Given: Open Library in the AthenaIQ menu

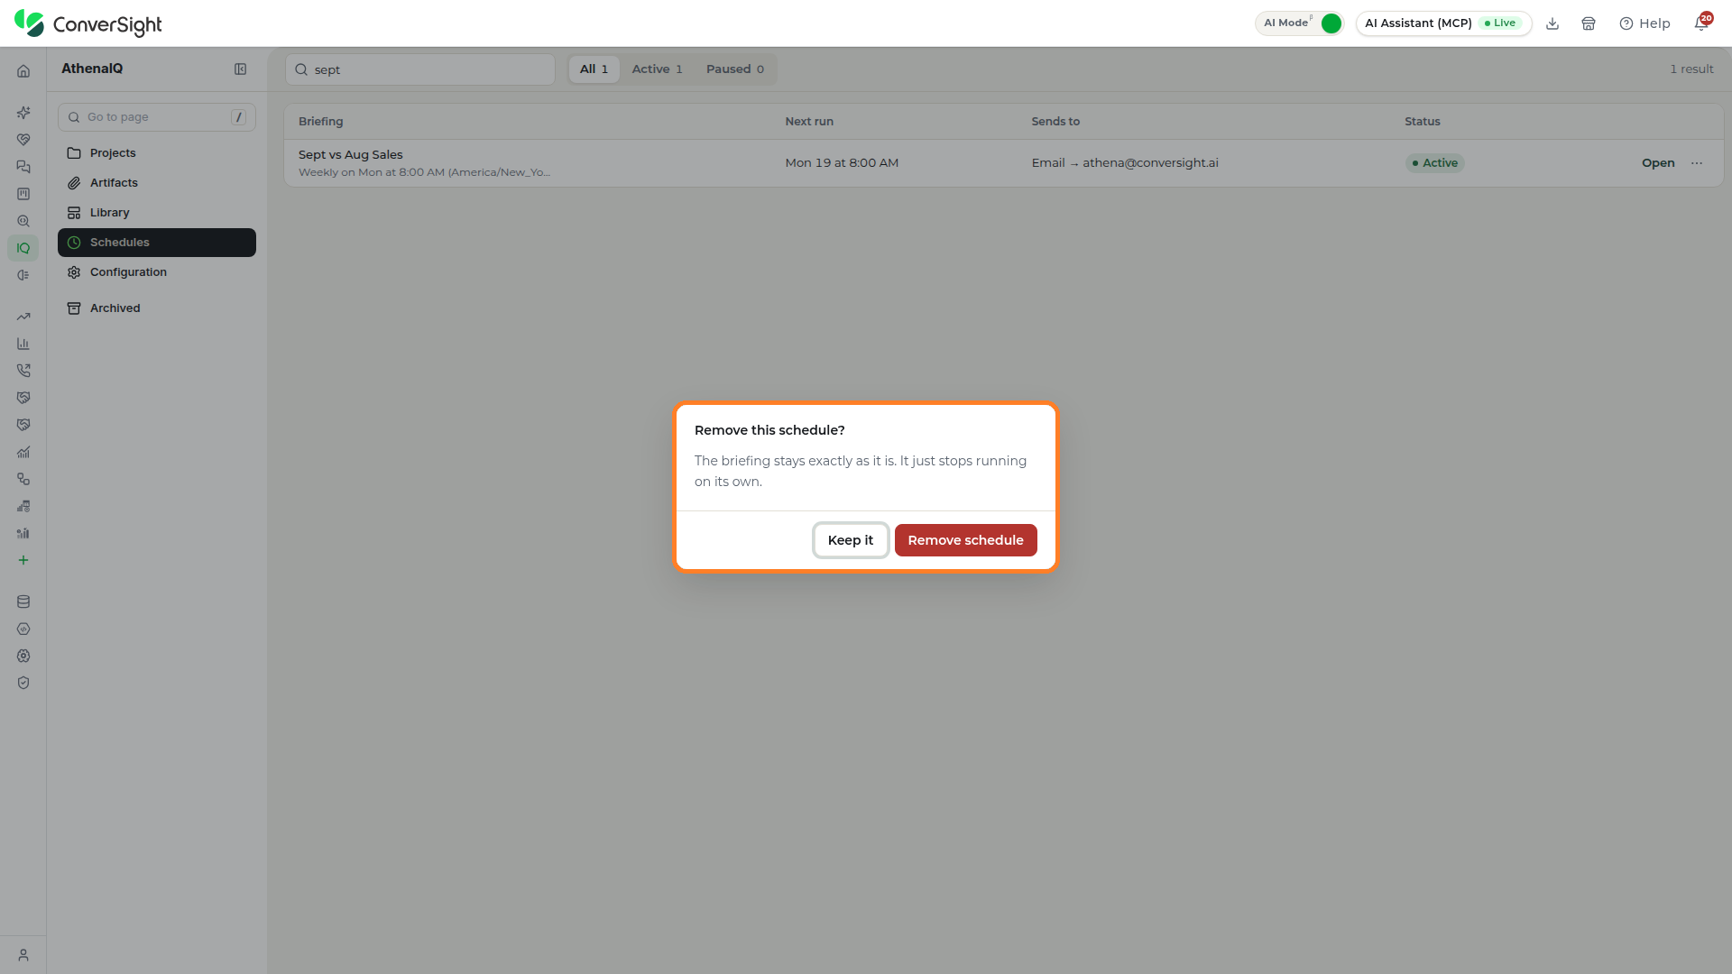Looking at the screenshot, I should coord(157,213).
